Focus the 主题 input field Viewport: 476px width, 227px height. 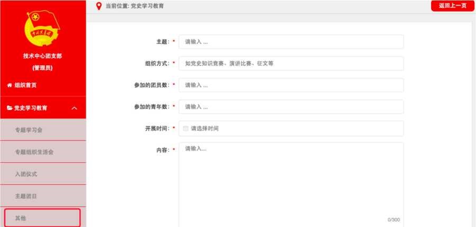click(291, 42)
